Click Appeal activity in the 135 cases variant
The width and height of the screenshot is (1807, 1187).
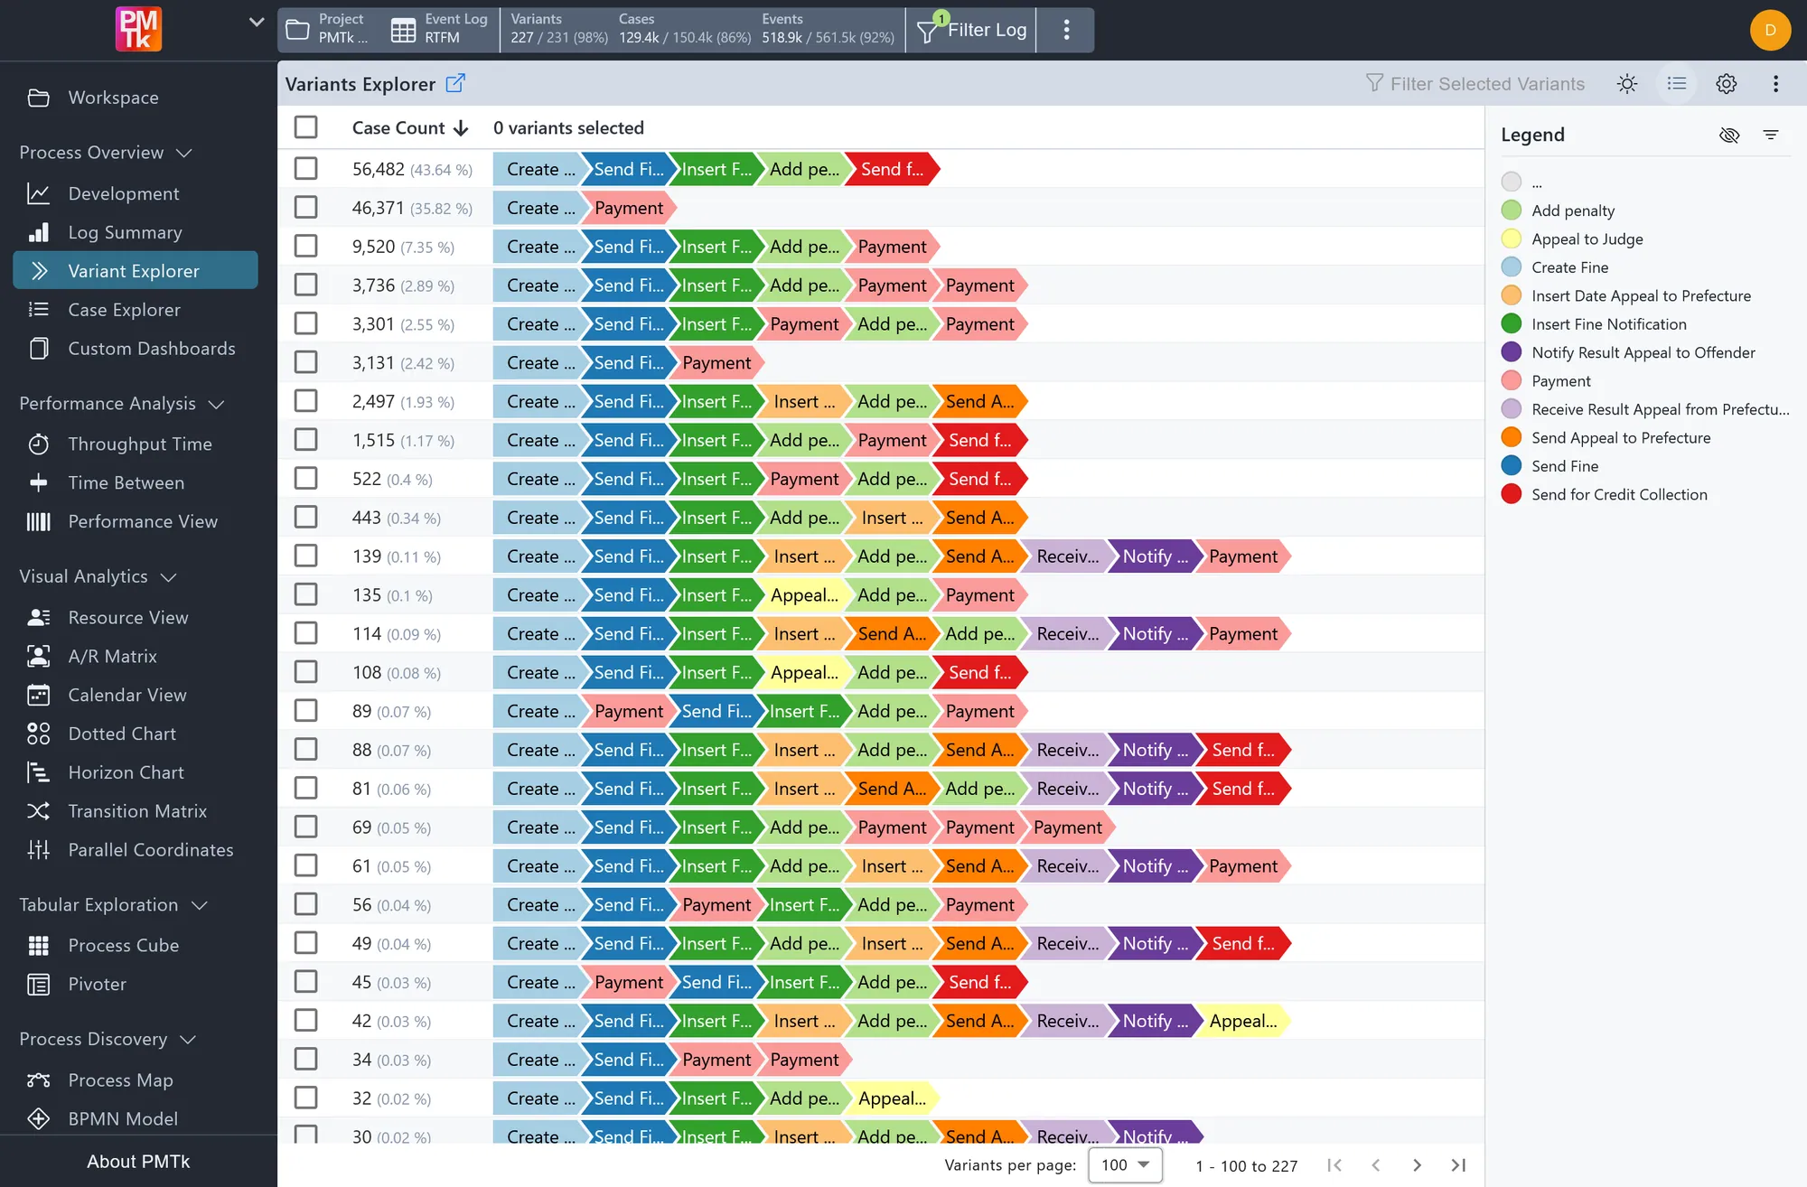pyautogui.click(x=802, y=595)
